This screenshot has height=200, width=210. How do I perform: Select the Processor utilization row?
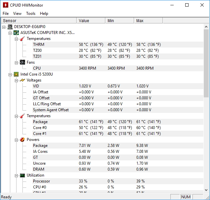[118, 181]
